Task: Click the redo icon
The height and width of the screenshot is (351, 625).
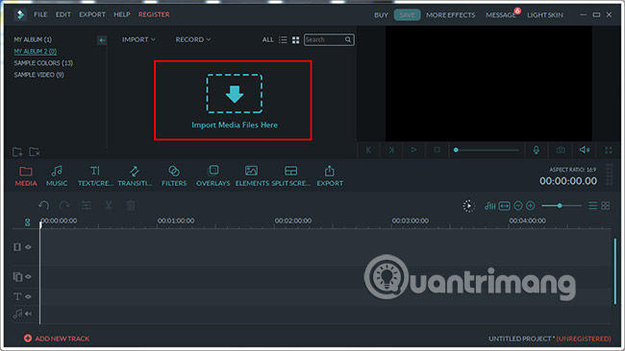Action: point(64,205)
